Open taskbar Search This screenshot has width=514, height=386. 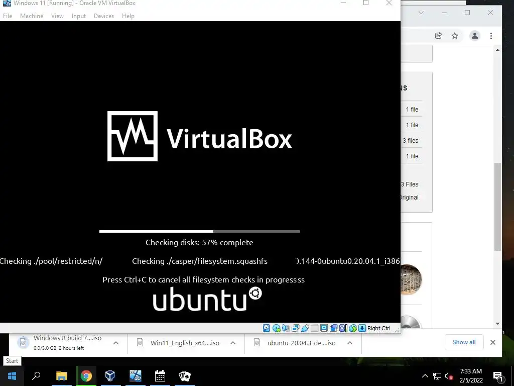click(36, 376)
